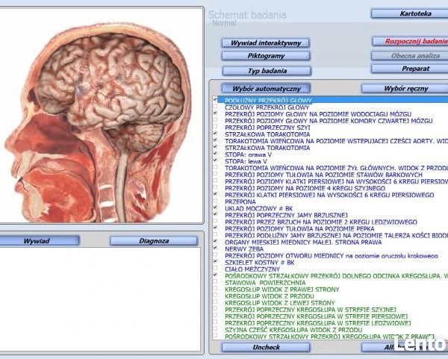Select TORAKOTOMIA WIEŃCOWA NA POZIOMIE ŻYŁ GŁÓWNYCH row
This screenshot has height=359, width=448.
336,168
